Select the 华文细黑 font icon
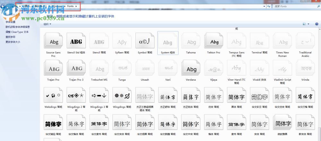 click(145, 122)
